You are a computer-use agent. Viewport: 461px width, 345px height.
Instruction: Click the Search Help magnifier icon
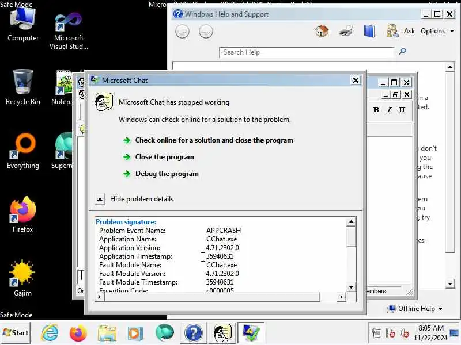[402, 52]
